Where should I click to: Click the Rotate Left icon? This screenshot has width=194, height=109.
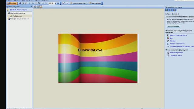(64, 3)
